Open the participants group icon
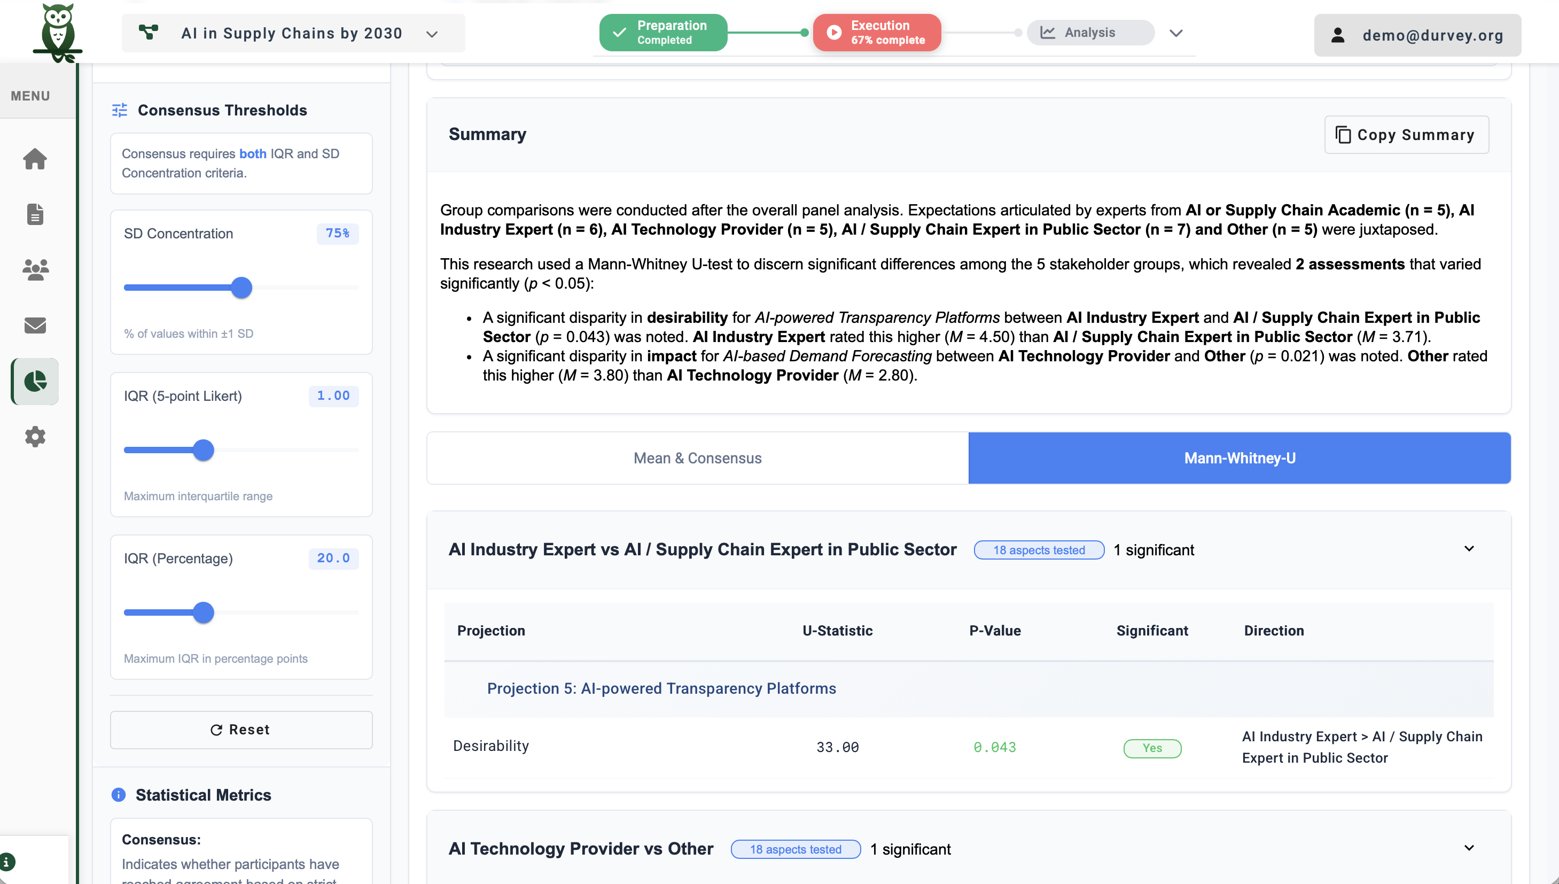The height and width of the screenshot is (884, 1559). click(35, 269)
